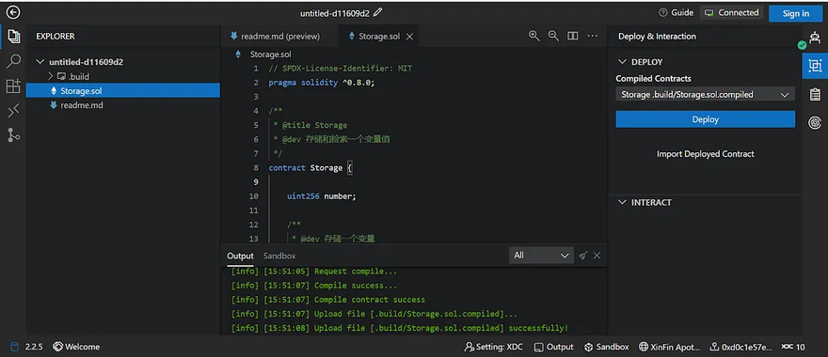
Task: Open the fingerprint panel icon
Action: tap(815, 123)
